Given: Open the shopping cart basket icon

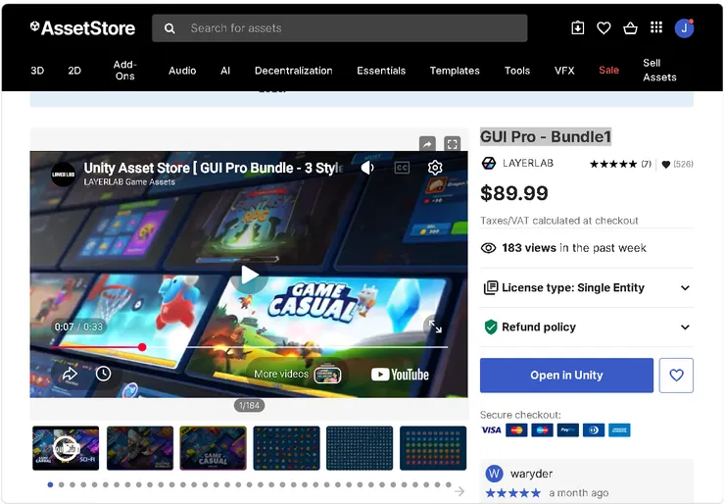Looking at the screenshot, I should pyautogui.click(x=630, y=28).
